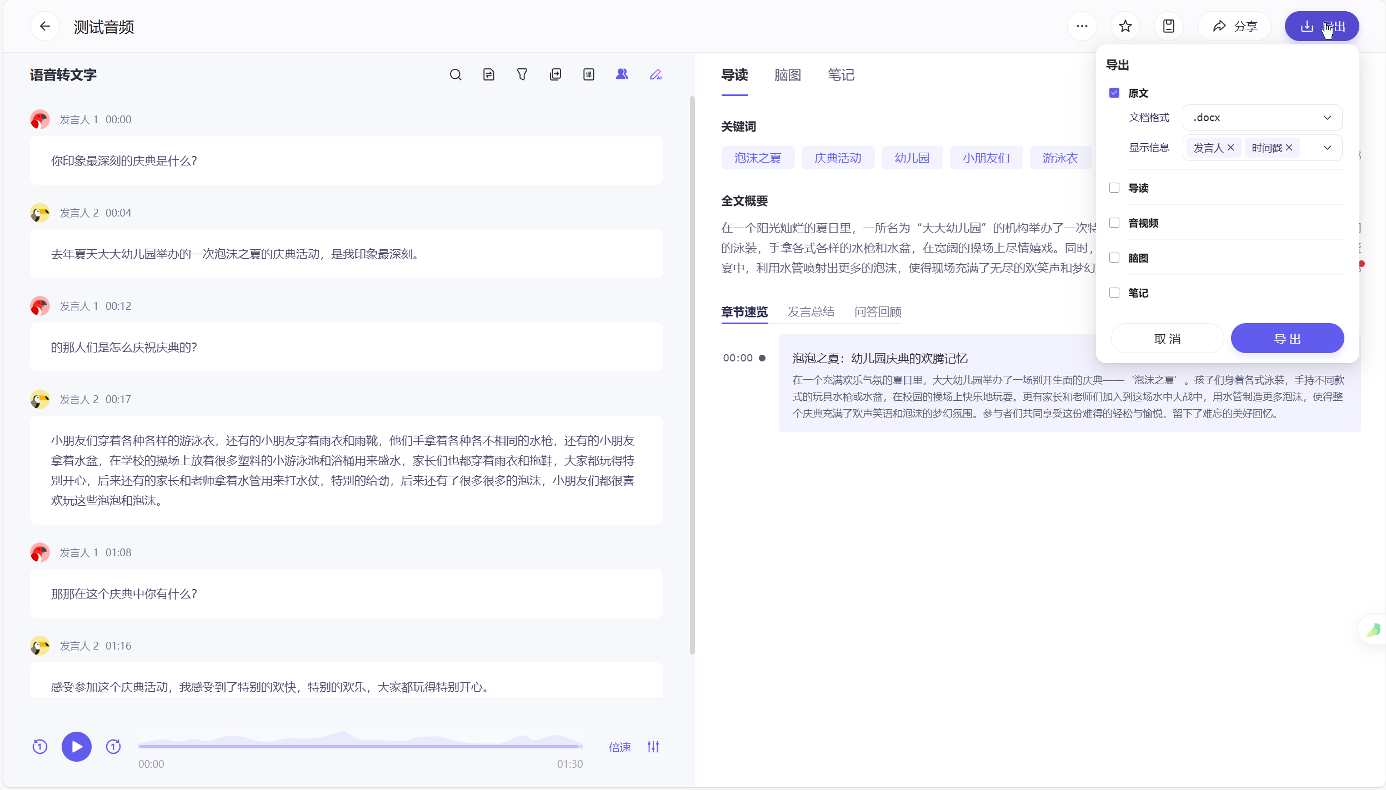The width and height of the screenshot is (1386, 790).
Task: Uncheck the 原文 checkbox
Action: pyautogui.click(x=1114, y=93)
